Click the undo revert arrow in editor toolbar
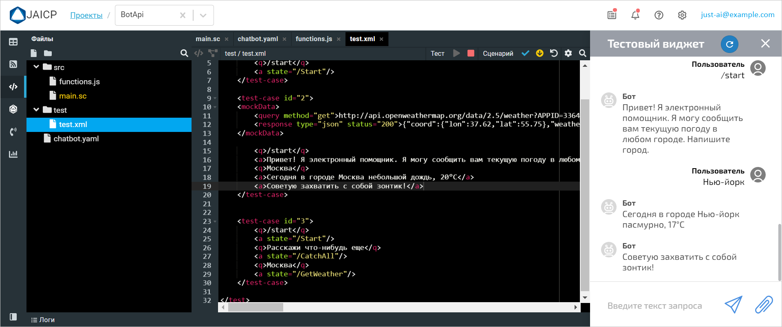Image resolution: width=782 pixels, height=327 pixels. tap(553, 53)
